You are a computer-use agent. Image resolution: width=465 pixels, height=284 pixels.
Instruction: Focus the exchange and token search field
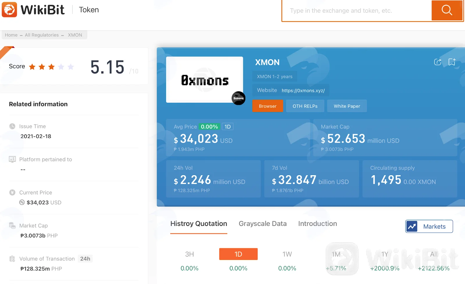tap(357, 11)
